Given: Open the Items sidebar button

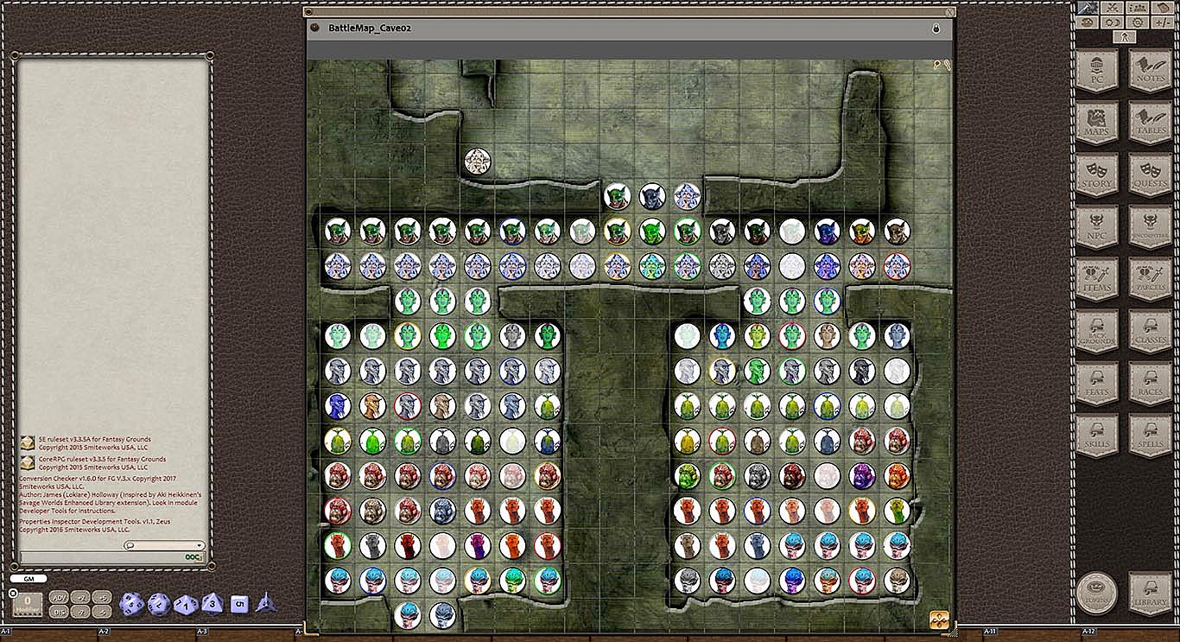Looking at the screenshot, I should [1097, 279].
